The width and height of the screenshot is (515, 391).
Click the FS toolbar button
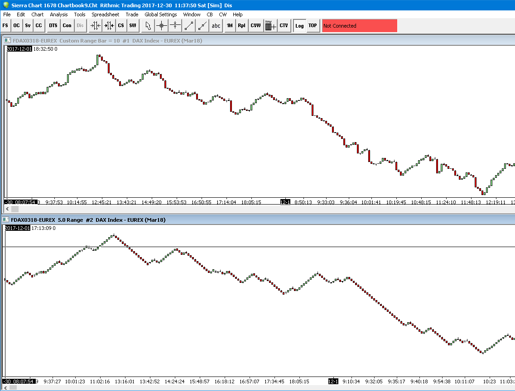pos(5,26)
